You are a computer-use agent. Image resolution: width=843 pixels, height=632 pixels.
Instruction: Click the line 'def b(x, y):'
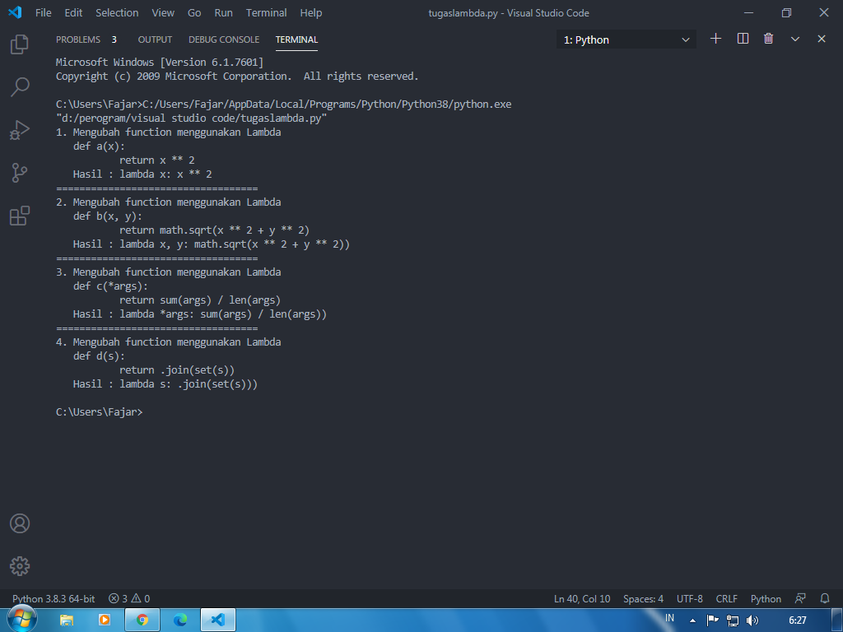coord(108,216)
